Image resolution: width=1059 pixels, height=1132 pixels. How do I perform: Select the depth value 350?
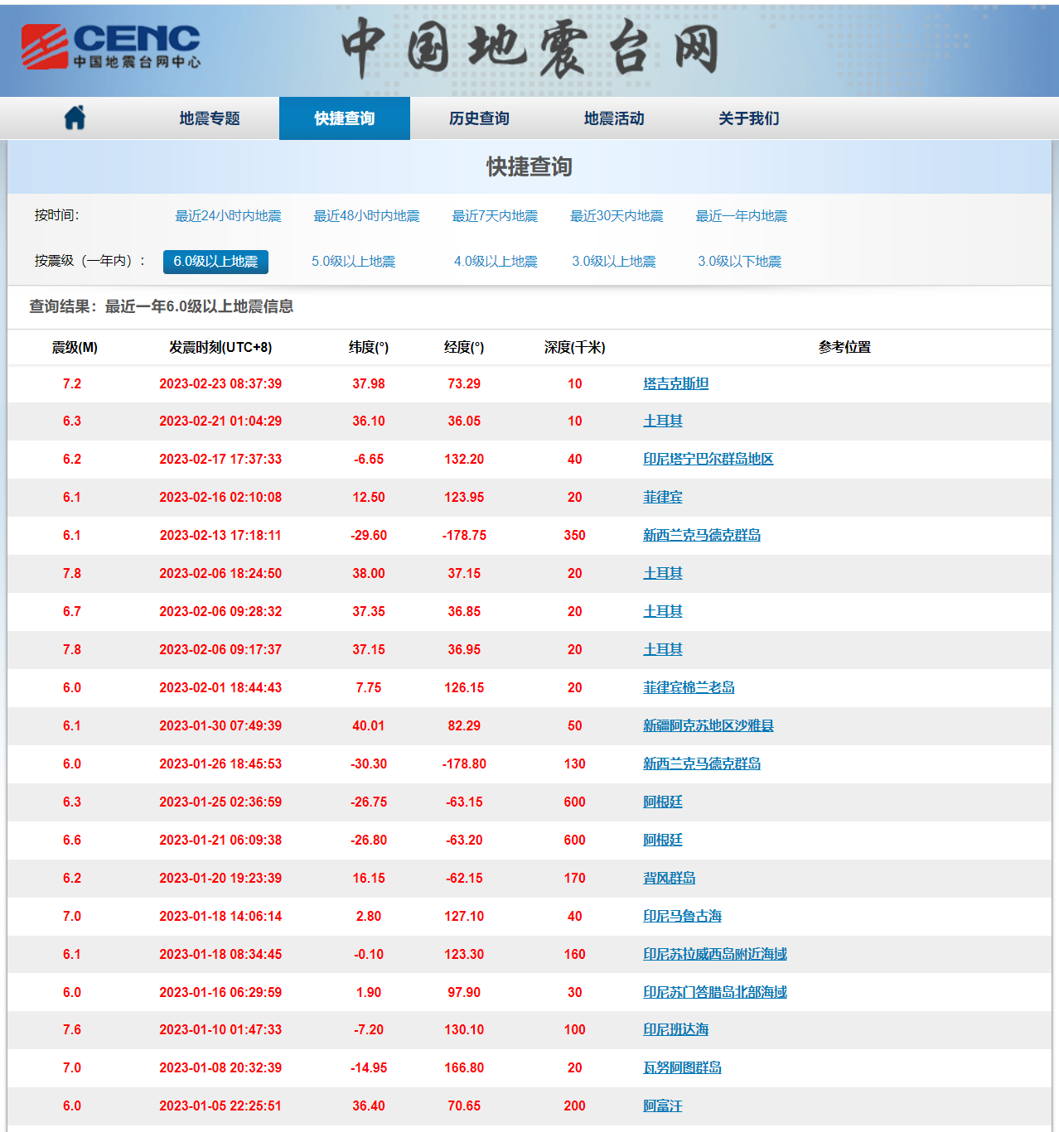click(575, 535)
